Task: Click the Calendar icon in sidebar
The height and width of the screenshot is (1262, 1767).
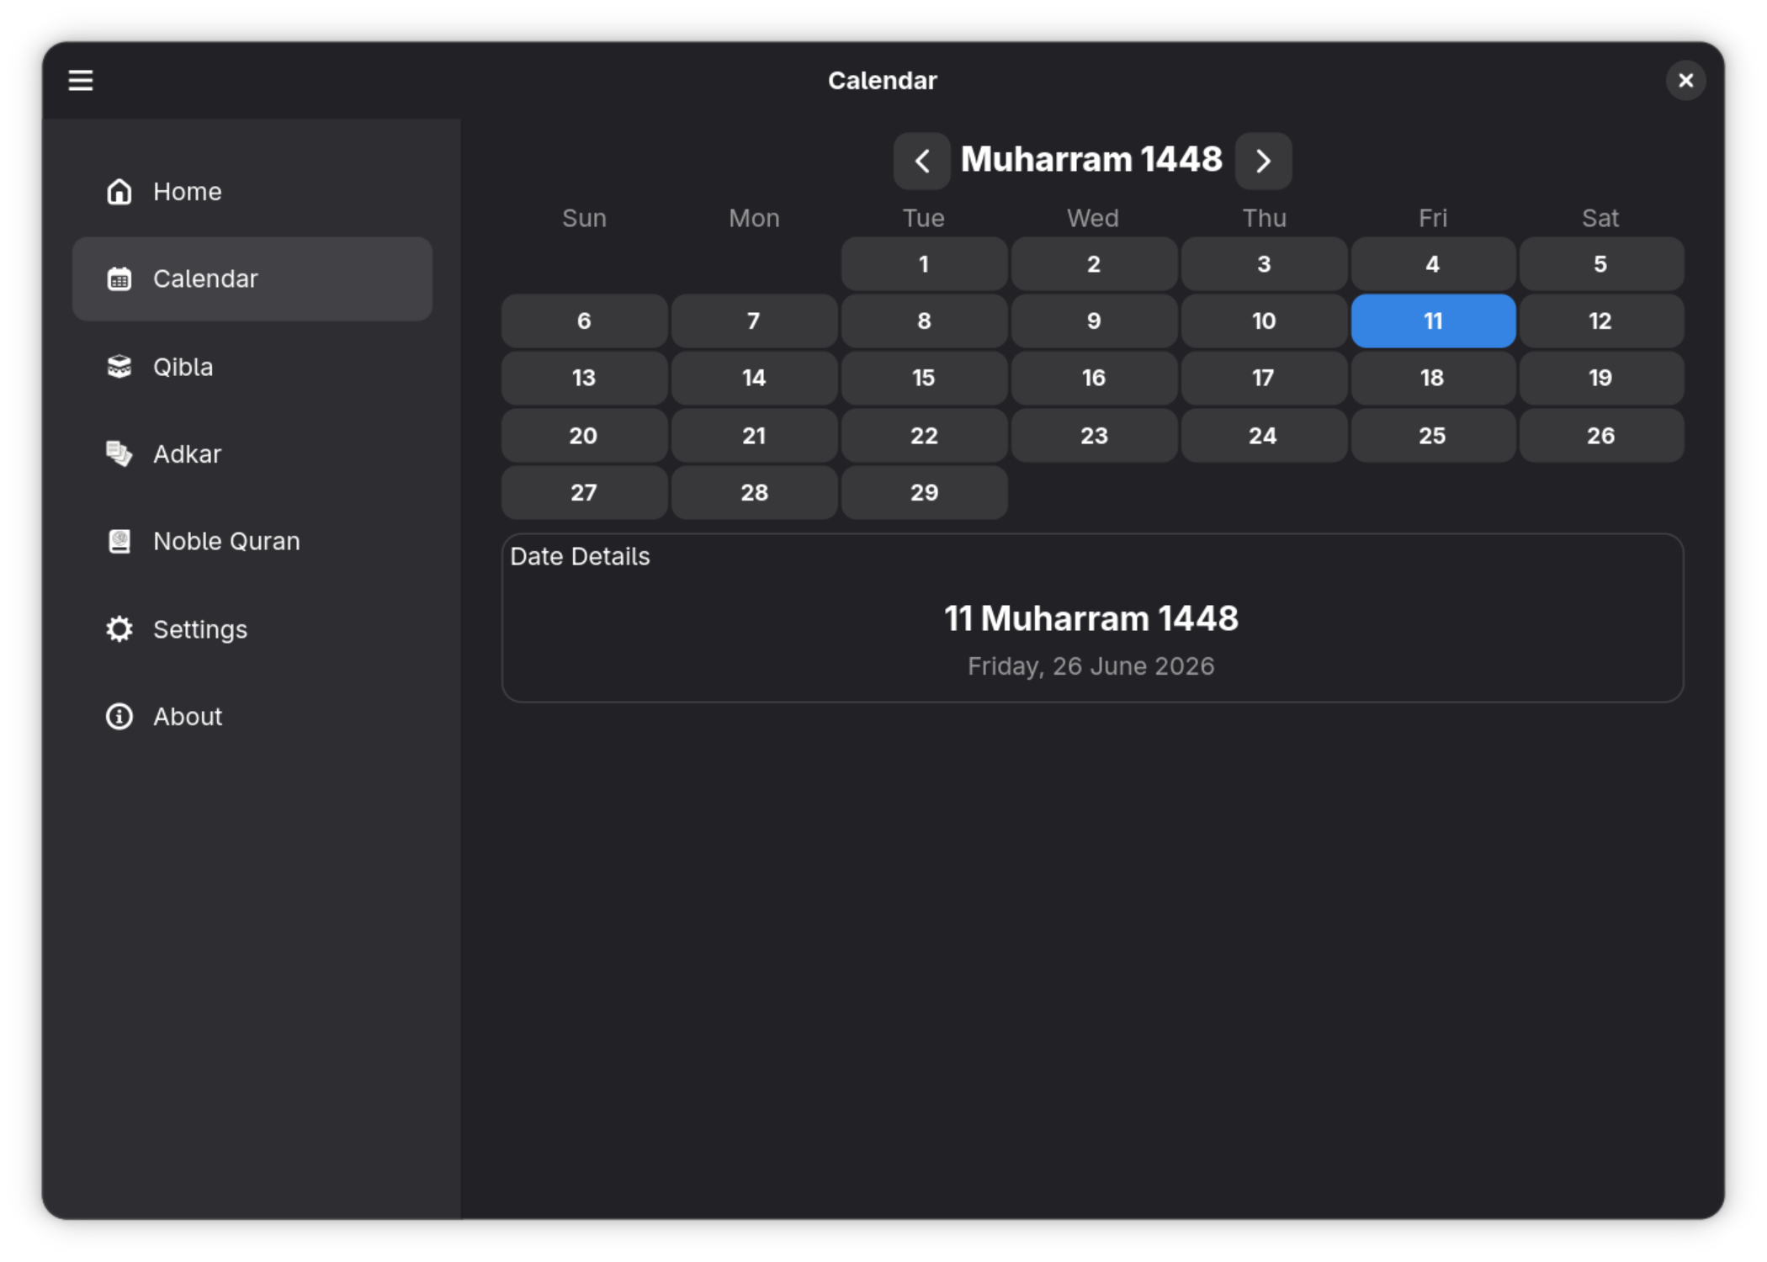Action: 119,278
